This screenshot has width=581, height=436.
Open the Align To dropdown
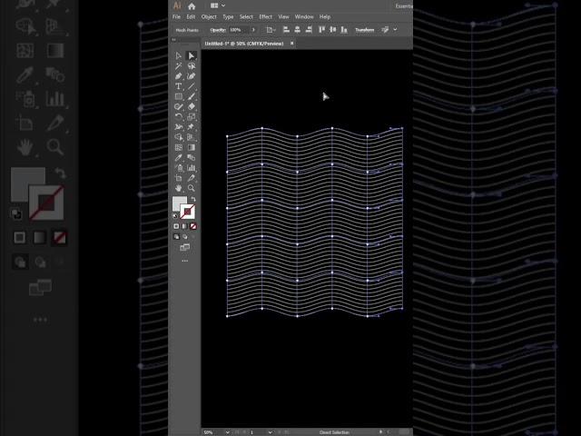click(271, 30)
